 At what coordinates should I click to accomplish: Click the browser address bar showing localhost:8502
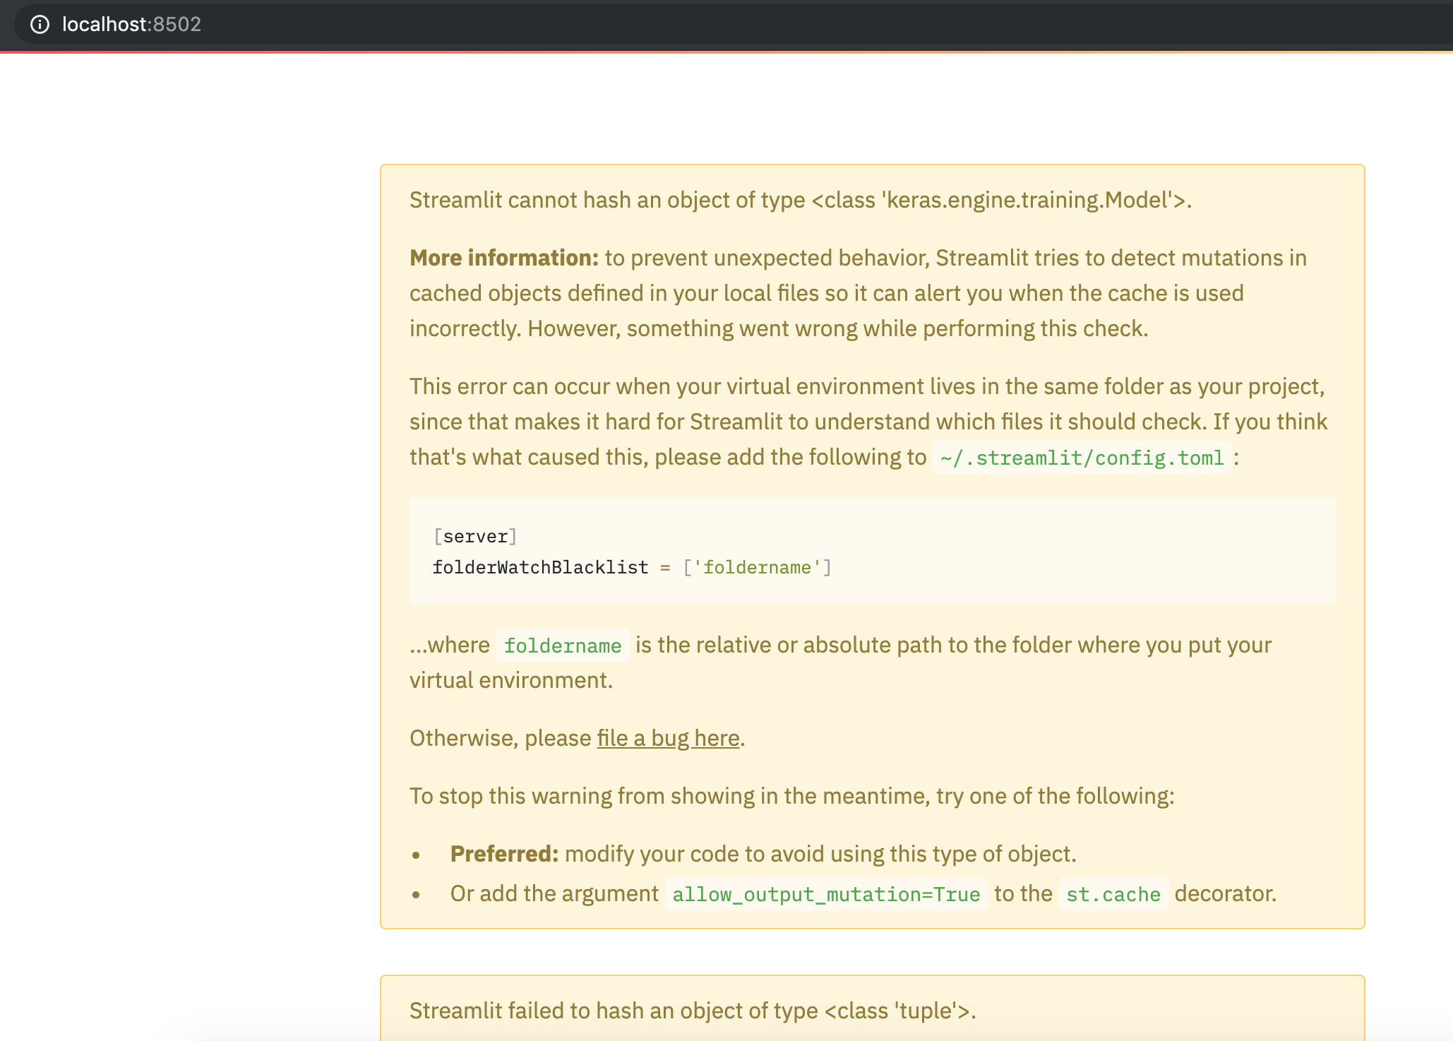click(131, 25)
